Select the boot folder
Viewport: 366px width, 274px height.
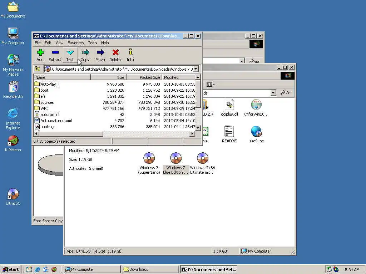[41, 90]
